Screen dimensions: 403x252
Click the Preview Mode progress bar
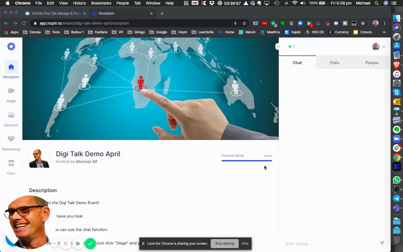(x=247, y=161)
